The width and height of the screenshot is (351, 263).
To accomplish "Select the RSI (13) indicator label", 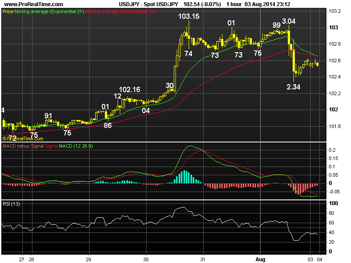I will (11, 204).
